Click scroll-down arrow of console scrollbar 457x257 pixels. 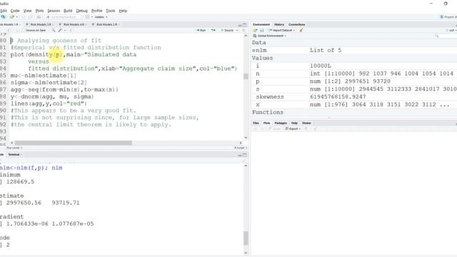click(246, 253)
